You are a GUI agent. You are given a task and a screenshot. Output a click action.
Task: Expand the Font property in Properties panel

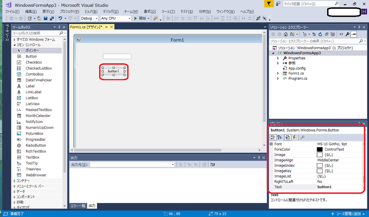point(271,144)
